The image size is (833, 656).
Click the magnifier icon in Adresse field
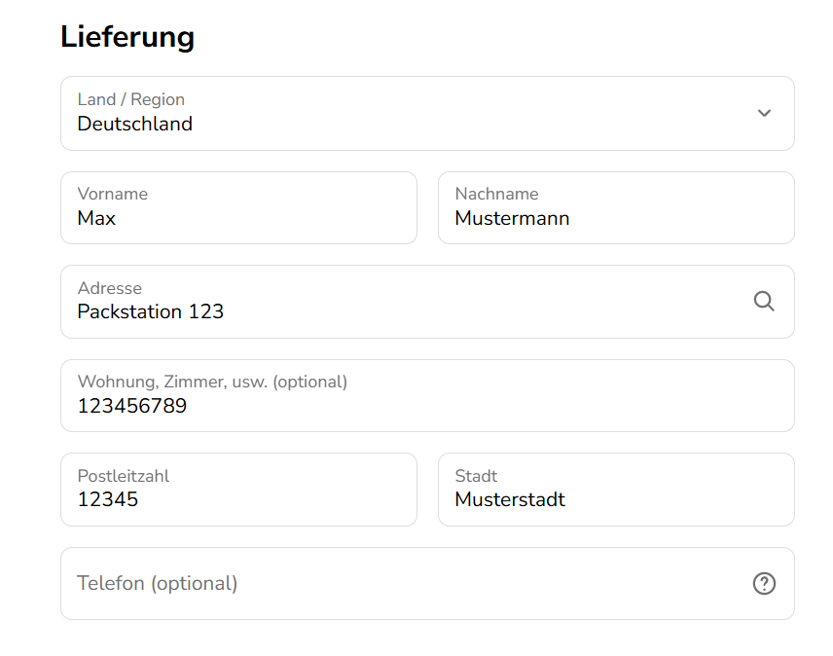[x=764, y=301]
